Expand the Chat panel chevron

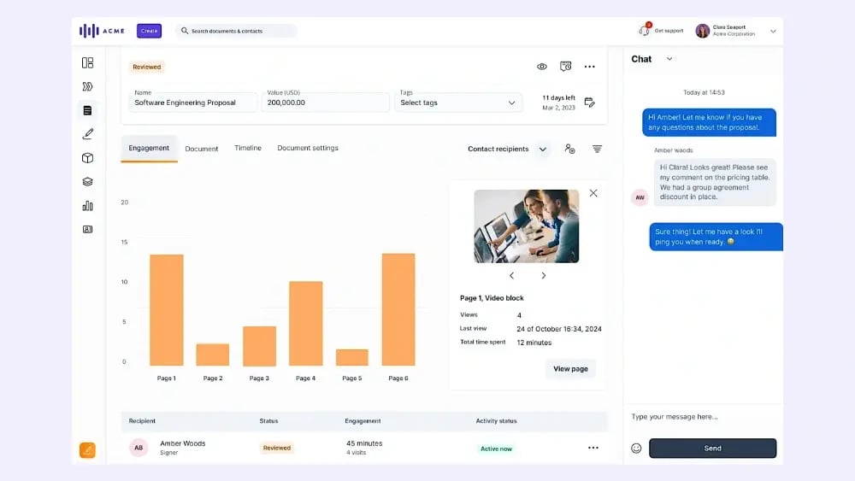click(669, 59)
